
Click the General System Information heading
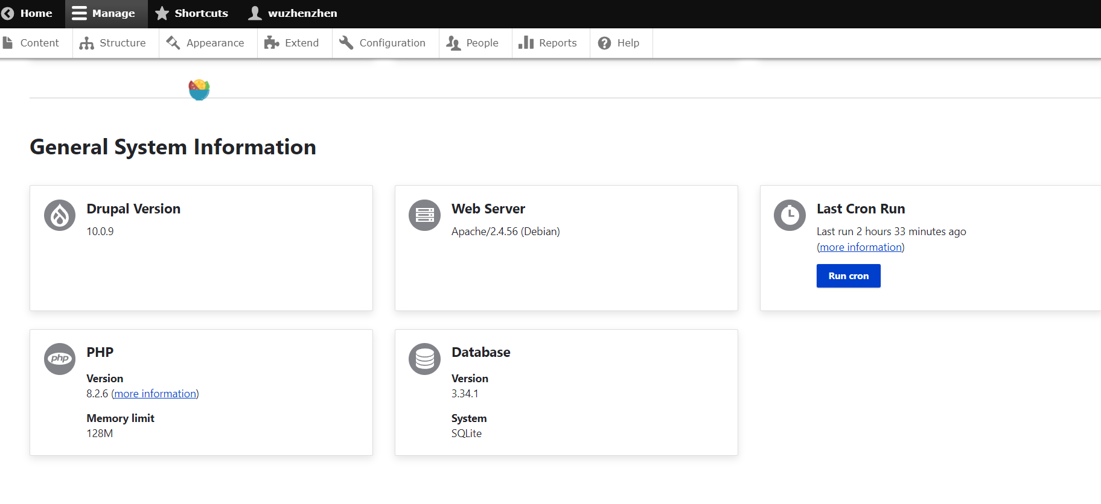173,147
